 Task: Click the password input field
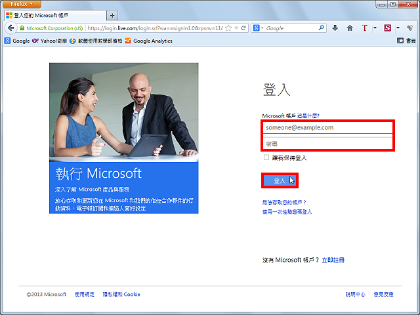[x=328, y=144]
